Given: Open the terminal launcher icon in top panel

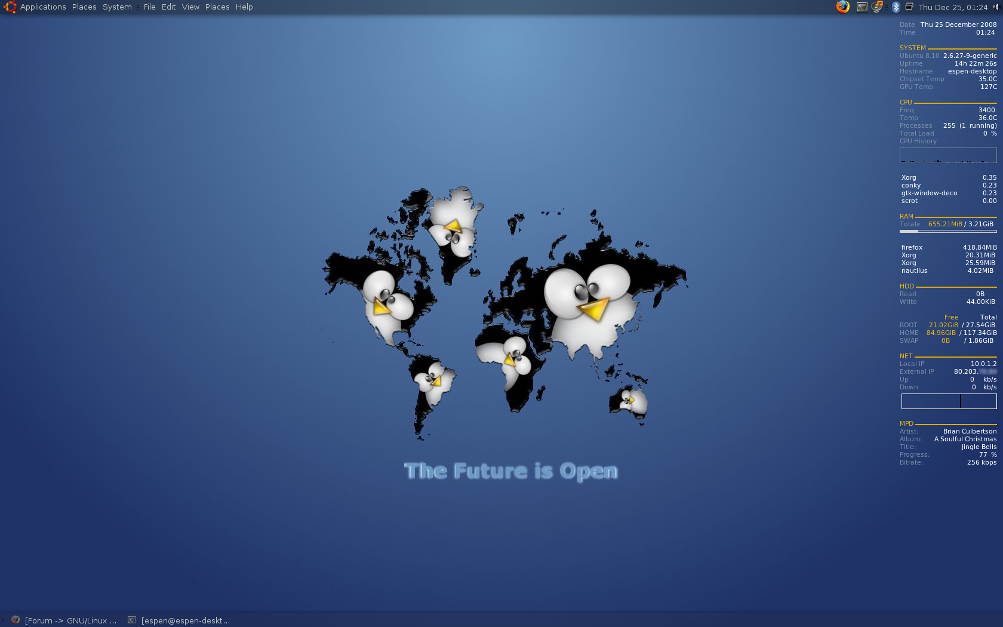Looking at the screenshot, I should coord(862,7).
